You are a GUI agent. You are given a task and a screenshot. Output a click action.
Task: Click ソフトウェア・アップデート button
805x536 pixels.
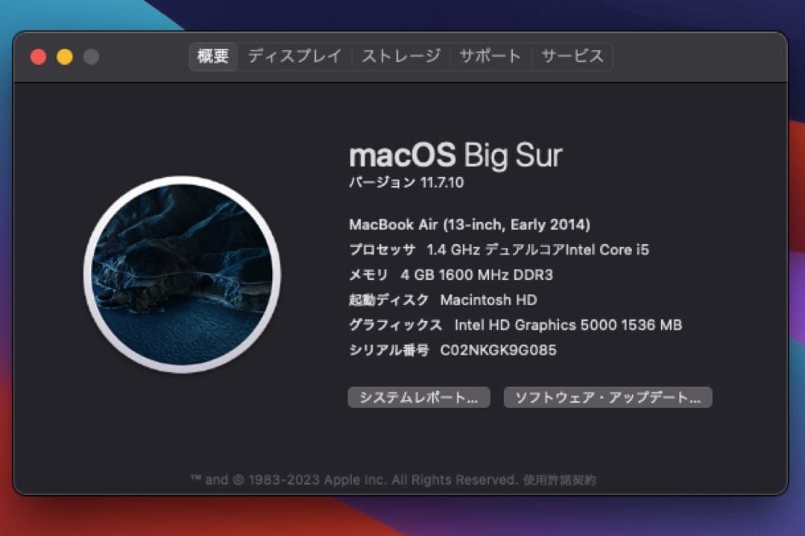point(608,398)
